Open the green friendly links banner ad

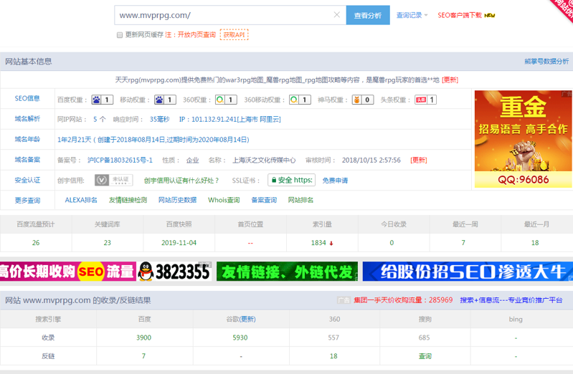click(287, 272)
